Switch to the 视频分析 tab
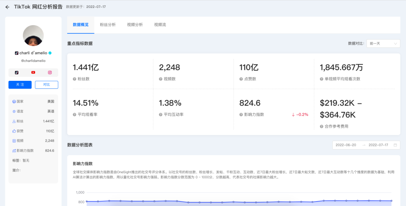Viewport: 406px width, 206px height. tap(135, 25)
